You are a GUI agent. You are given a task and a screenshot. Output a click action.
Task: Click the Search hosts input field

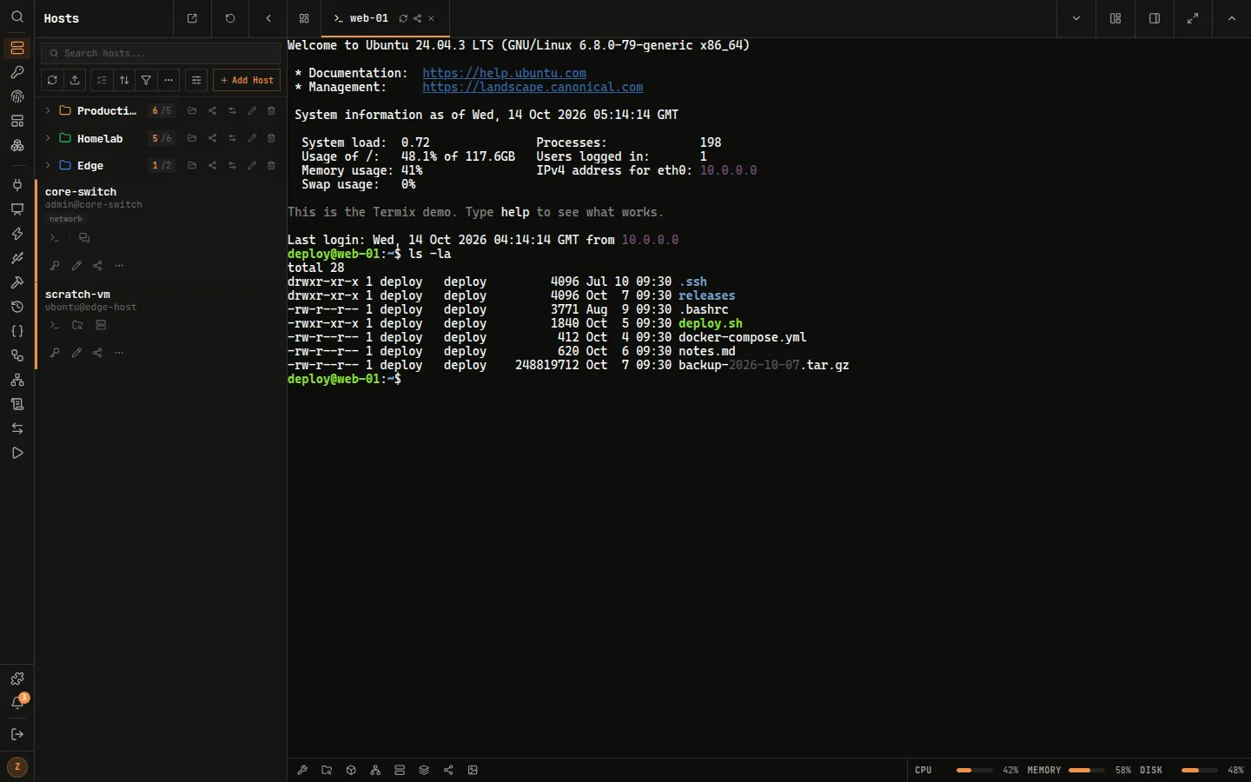[x=162, y=53]
